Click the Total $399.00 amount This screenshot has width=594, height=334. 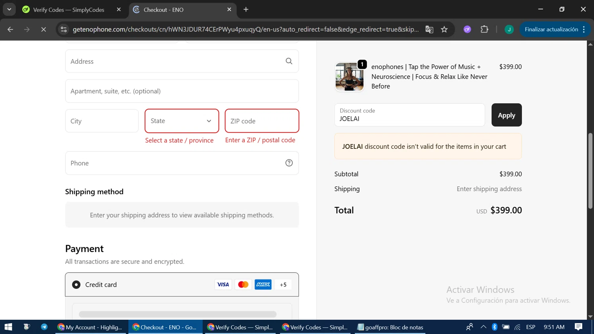click(506, 210)
